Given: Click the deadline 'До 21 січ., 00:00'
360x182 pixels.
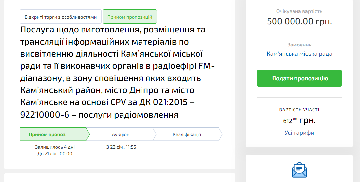Looking at the screenshot, I should 55,153.
